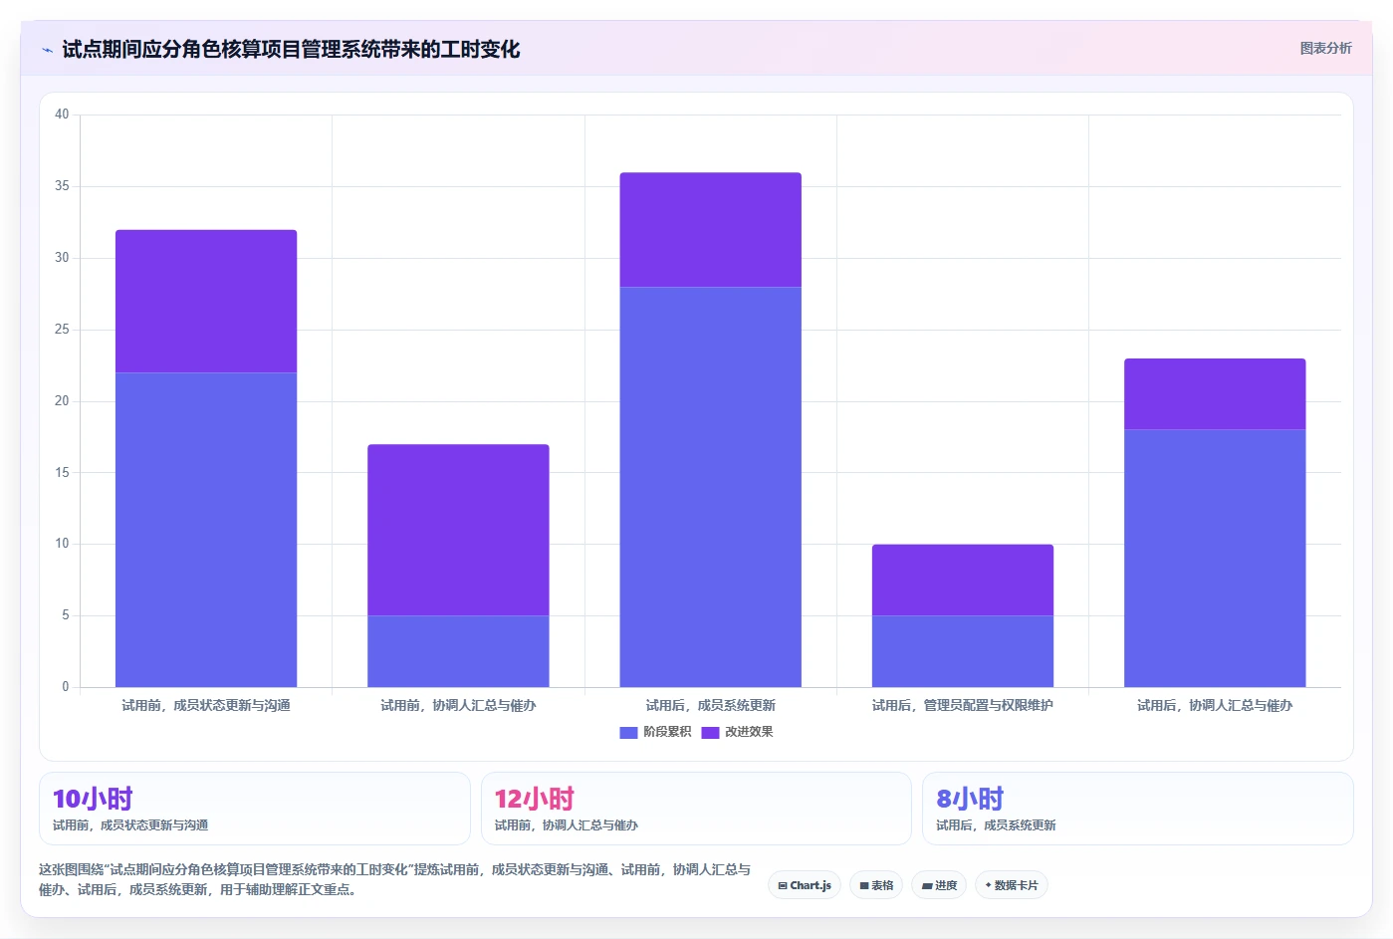Click the y-axis value 5
The height and width of the screenshot is (939, 1393).
coord(66,615)
